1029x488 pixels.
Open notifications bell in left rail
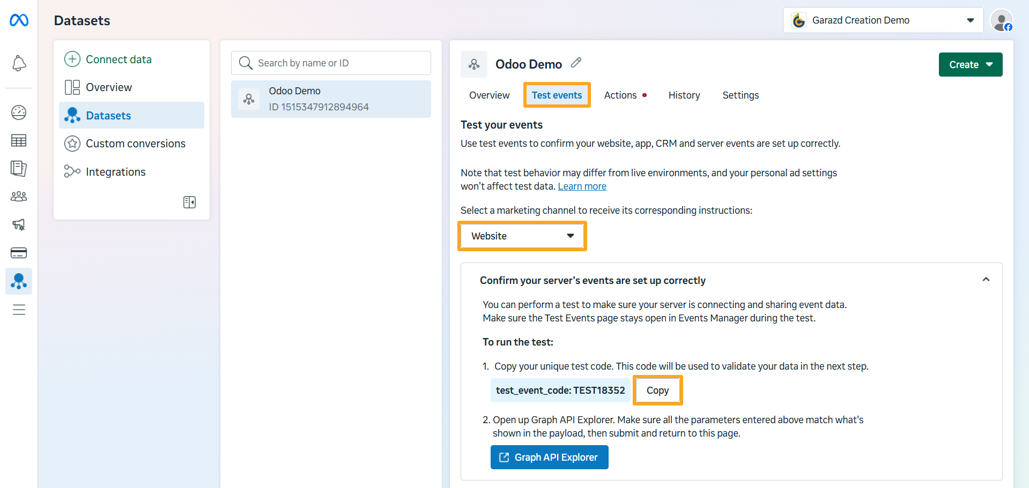19,63
